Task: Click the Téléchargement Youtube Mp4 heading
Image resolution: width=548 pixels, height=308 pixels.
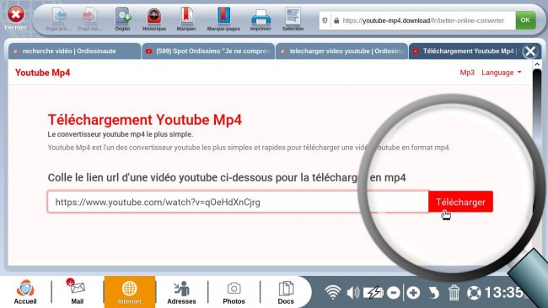Action: (145, 120)
